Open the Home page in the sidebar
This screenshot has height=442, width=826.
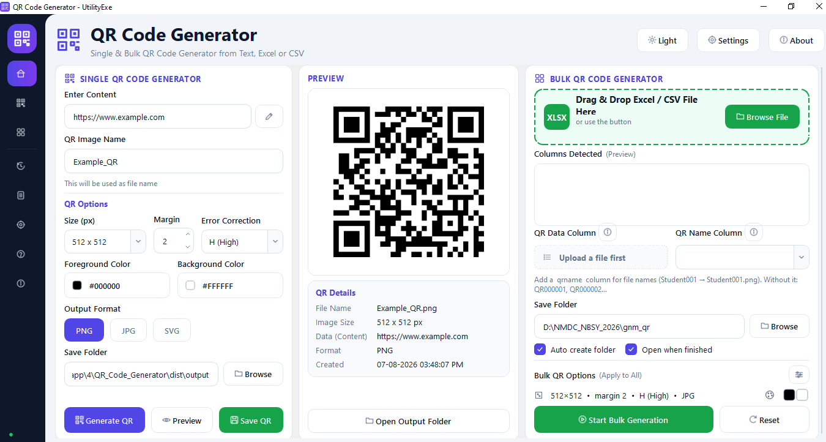click(x=21, y=73)
